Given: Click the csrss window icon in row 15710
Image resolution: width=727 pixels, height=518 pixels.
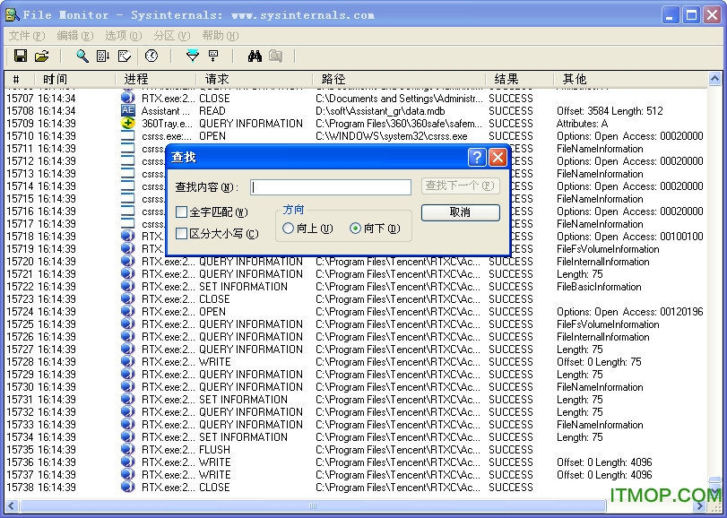Looking at the screenshot, I should (128, 135).
